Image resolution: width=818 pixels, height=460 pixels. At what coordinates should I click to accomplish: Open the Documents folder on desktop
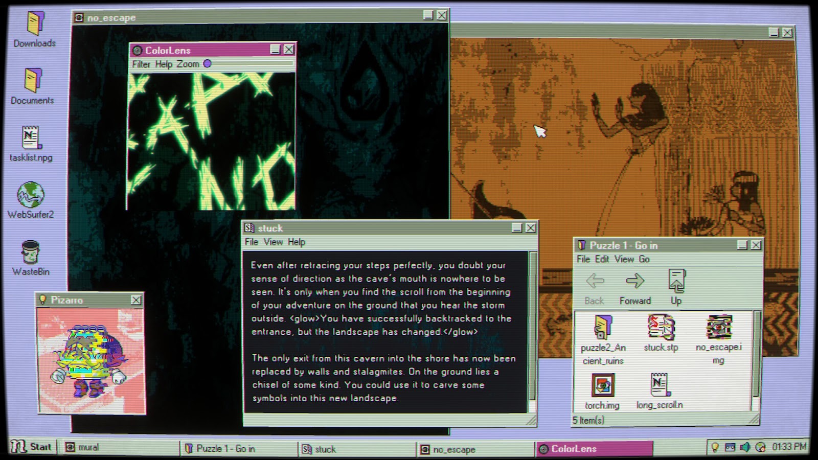(x=33, y=81)
